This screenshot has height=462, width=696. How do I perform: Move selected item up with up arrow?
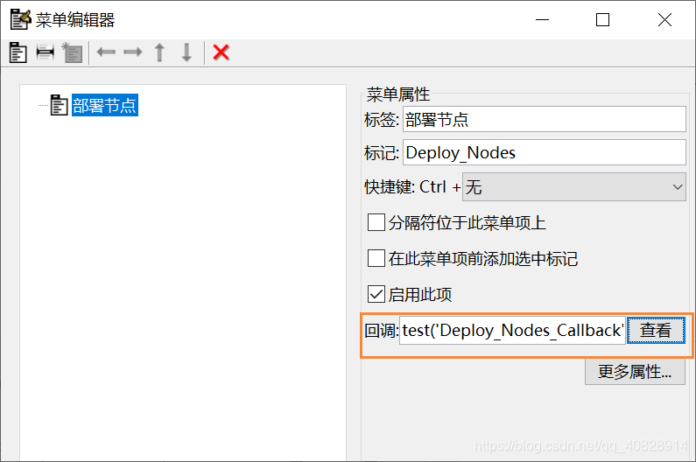[160, 52]
